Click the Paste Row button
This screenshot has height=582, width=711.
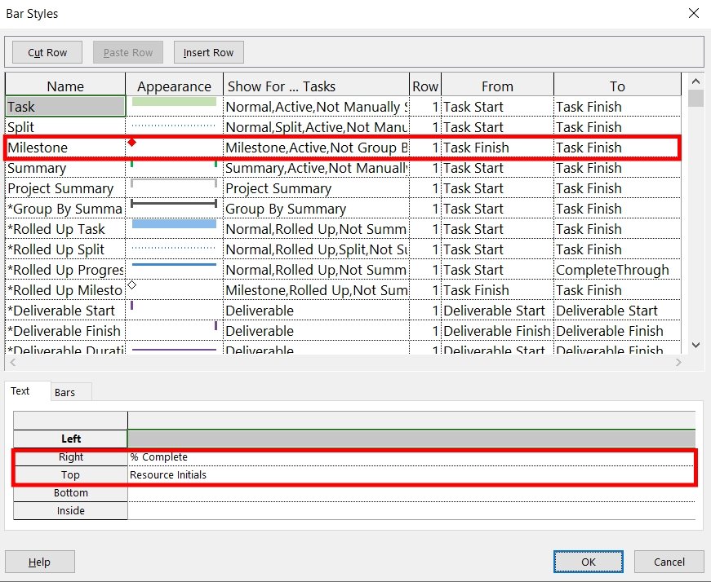[128, 52]
